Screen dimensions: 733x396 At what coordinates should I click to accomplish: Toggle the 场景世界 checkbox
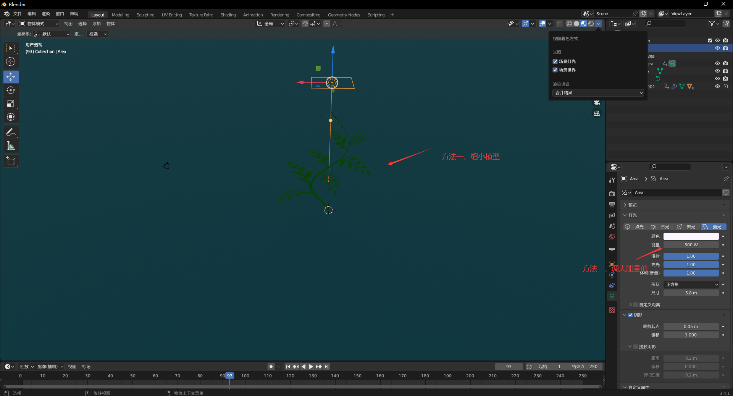coord(555,70)
